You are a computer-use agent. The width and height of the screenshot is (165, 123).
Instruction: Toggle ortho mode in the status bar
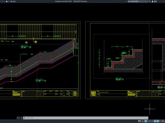pos(143,121)
